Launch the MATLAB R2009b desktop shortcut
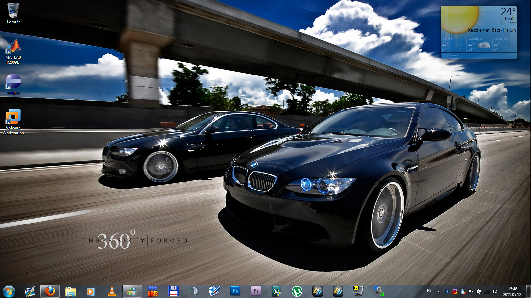531x298 pixels. click(x=13, y=52)
